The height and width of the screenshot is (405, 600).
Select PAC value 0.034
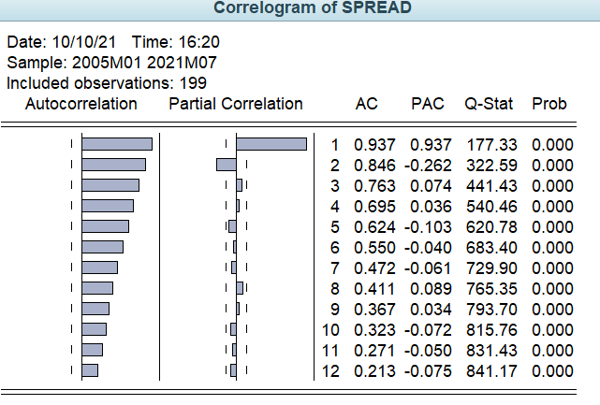pos(431,310)
